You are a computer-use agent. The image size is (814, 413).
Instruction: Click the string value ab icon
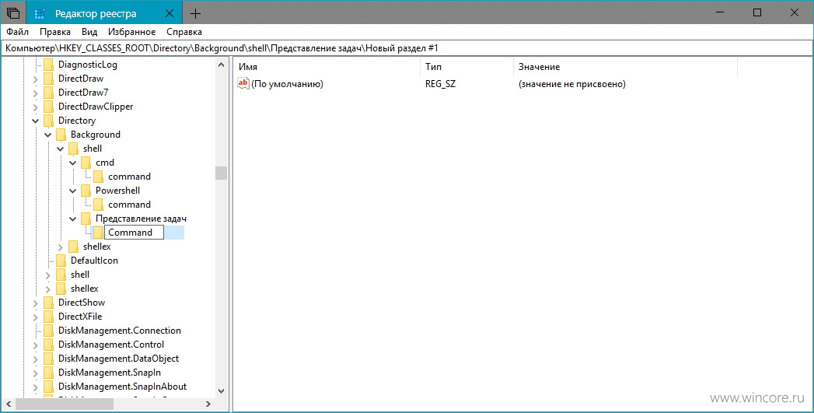tap(243, 83)
